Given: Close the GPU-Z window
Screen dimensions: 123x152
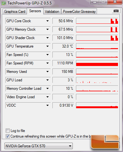Looking at the screenshot, I should (115, 2).
